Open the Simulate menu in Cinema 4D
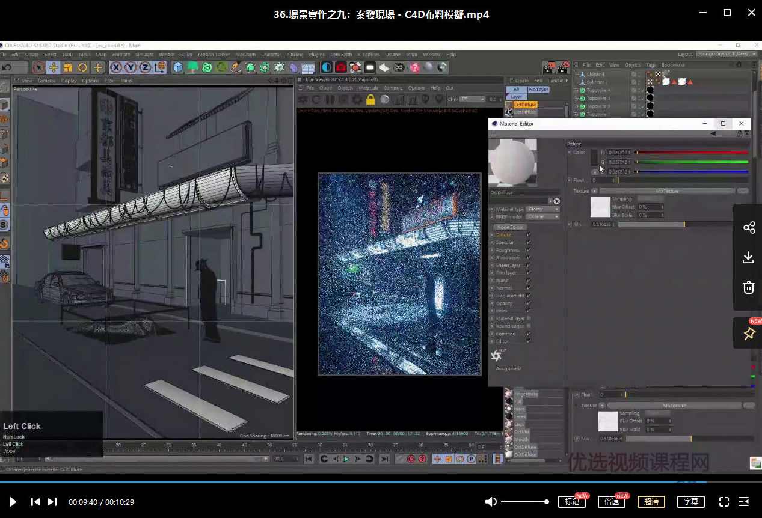762x518 pixels. (x=144, y=54)
